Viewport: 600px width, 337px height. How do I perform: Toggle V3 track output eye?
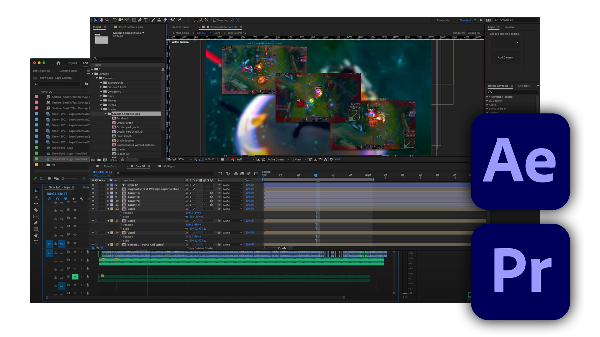[x=75, y=226]
